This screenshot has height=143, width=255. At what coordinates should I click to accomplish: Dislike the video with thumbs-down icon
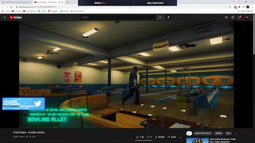pos(148,137)
